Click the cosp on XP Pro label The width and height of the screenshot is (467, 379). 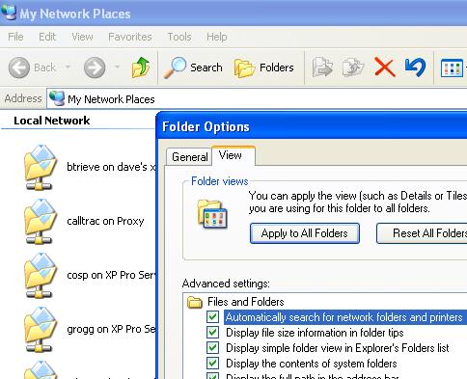(111, 275)
